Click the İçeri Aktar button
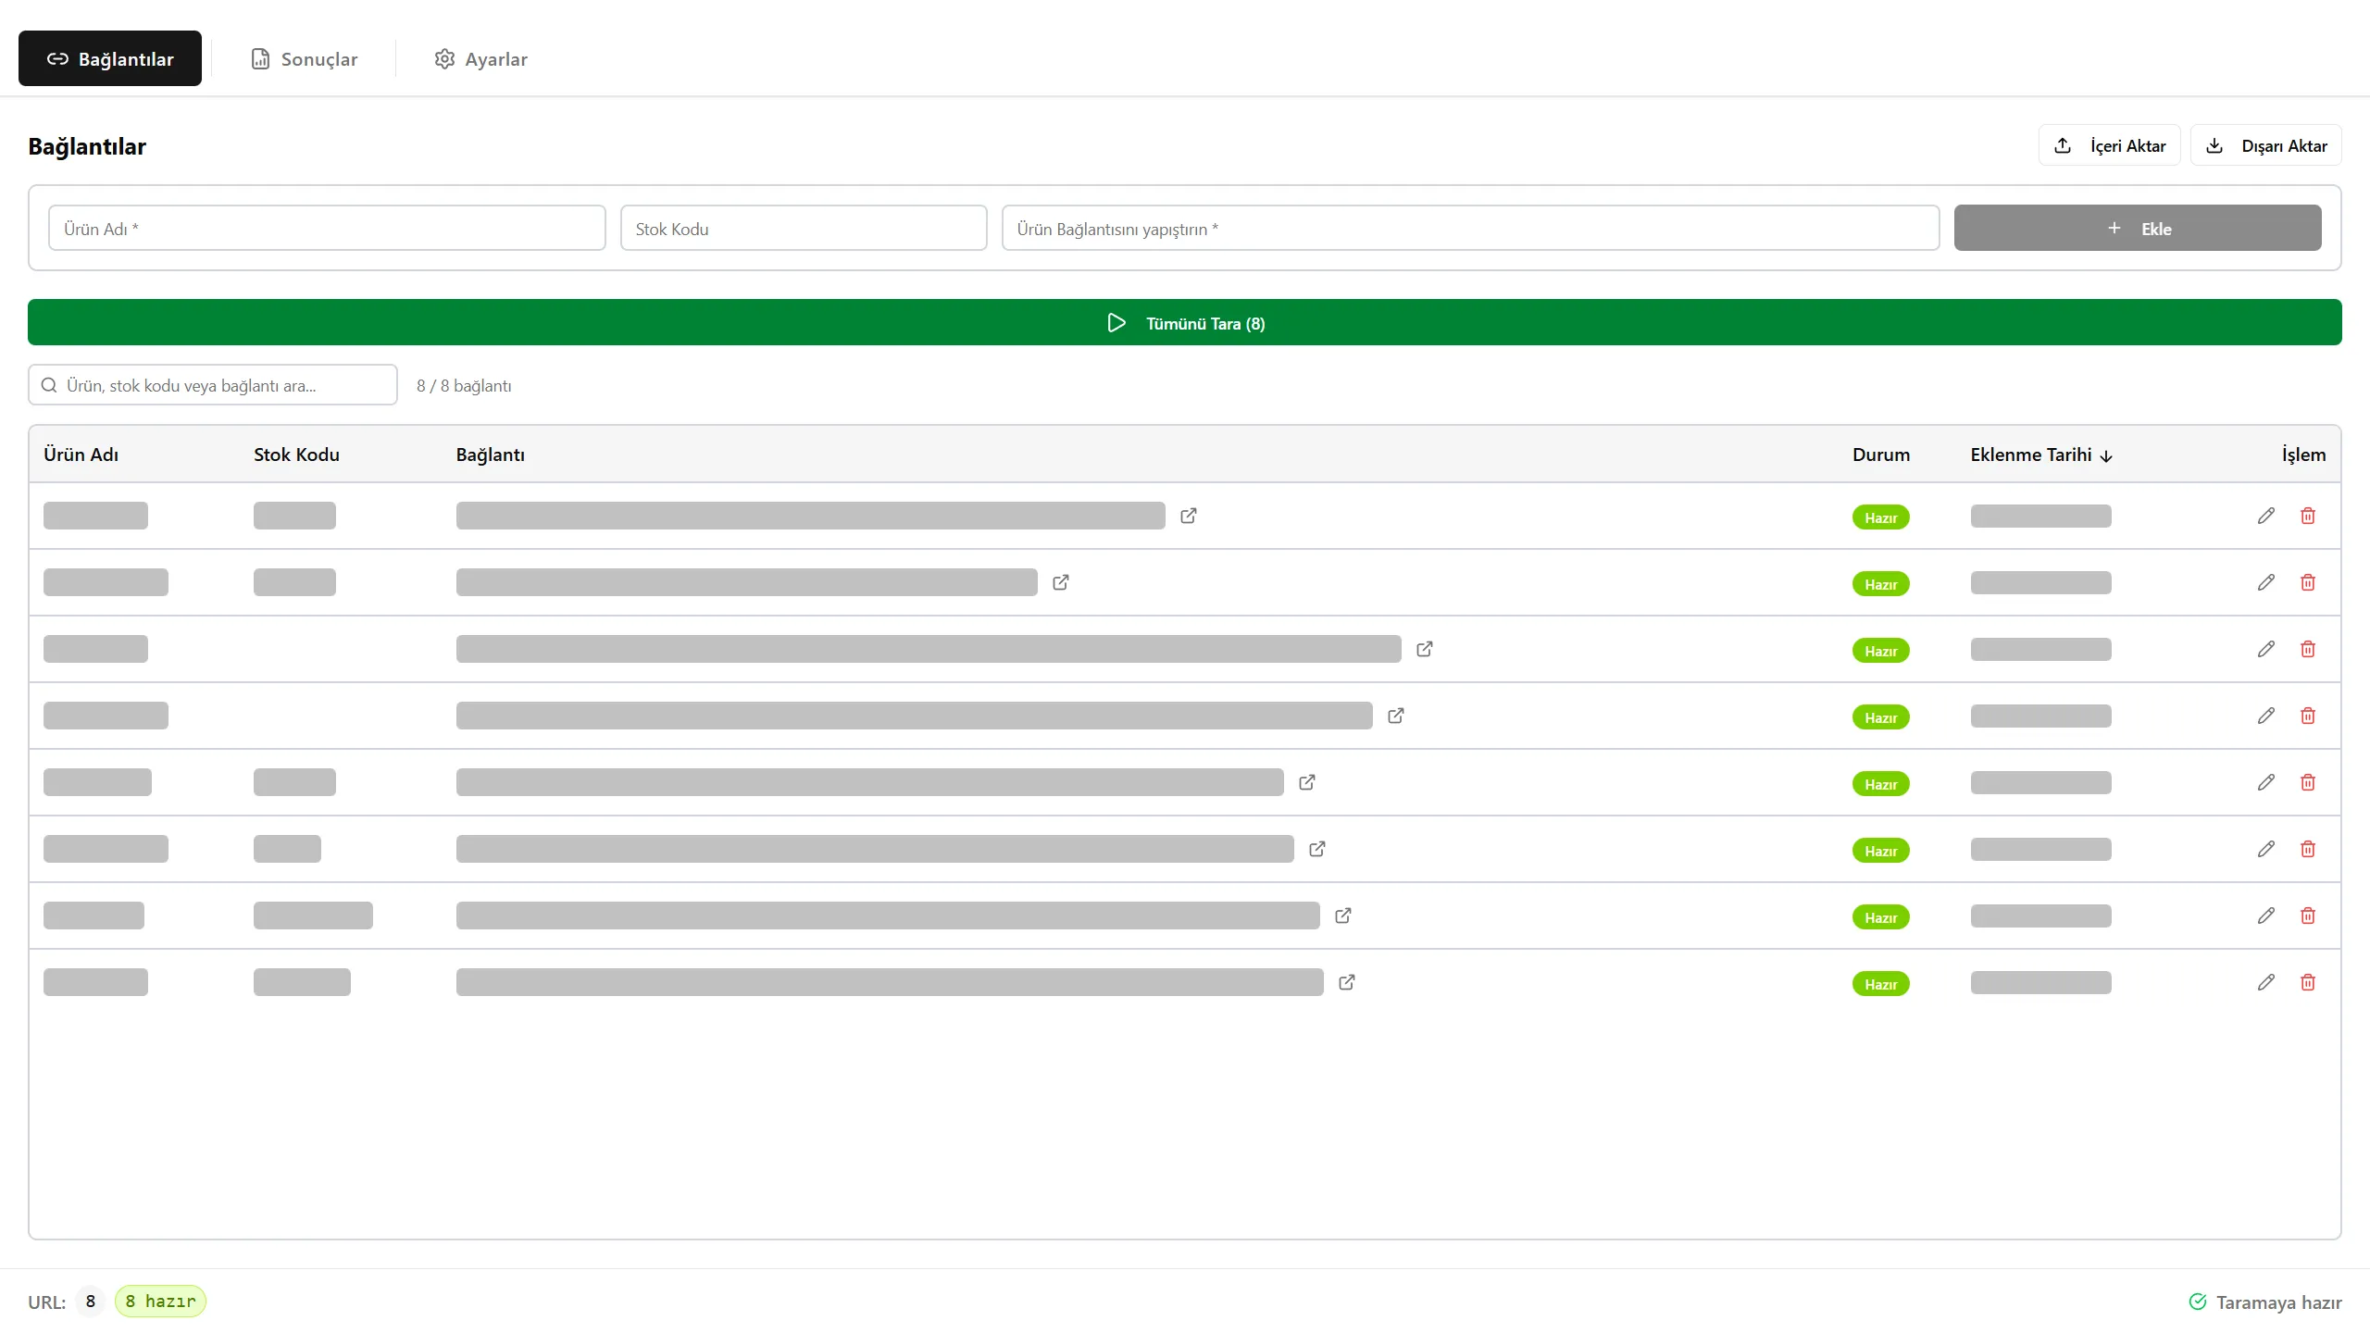 (2109, 145)
